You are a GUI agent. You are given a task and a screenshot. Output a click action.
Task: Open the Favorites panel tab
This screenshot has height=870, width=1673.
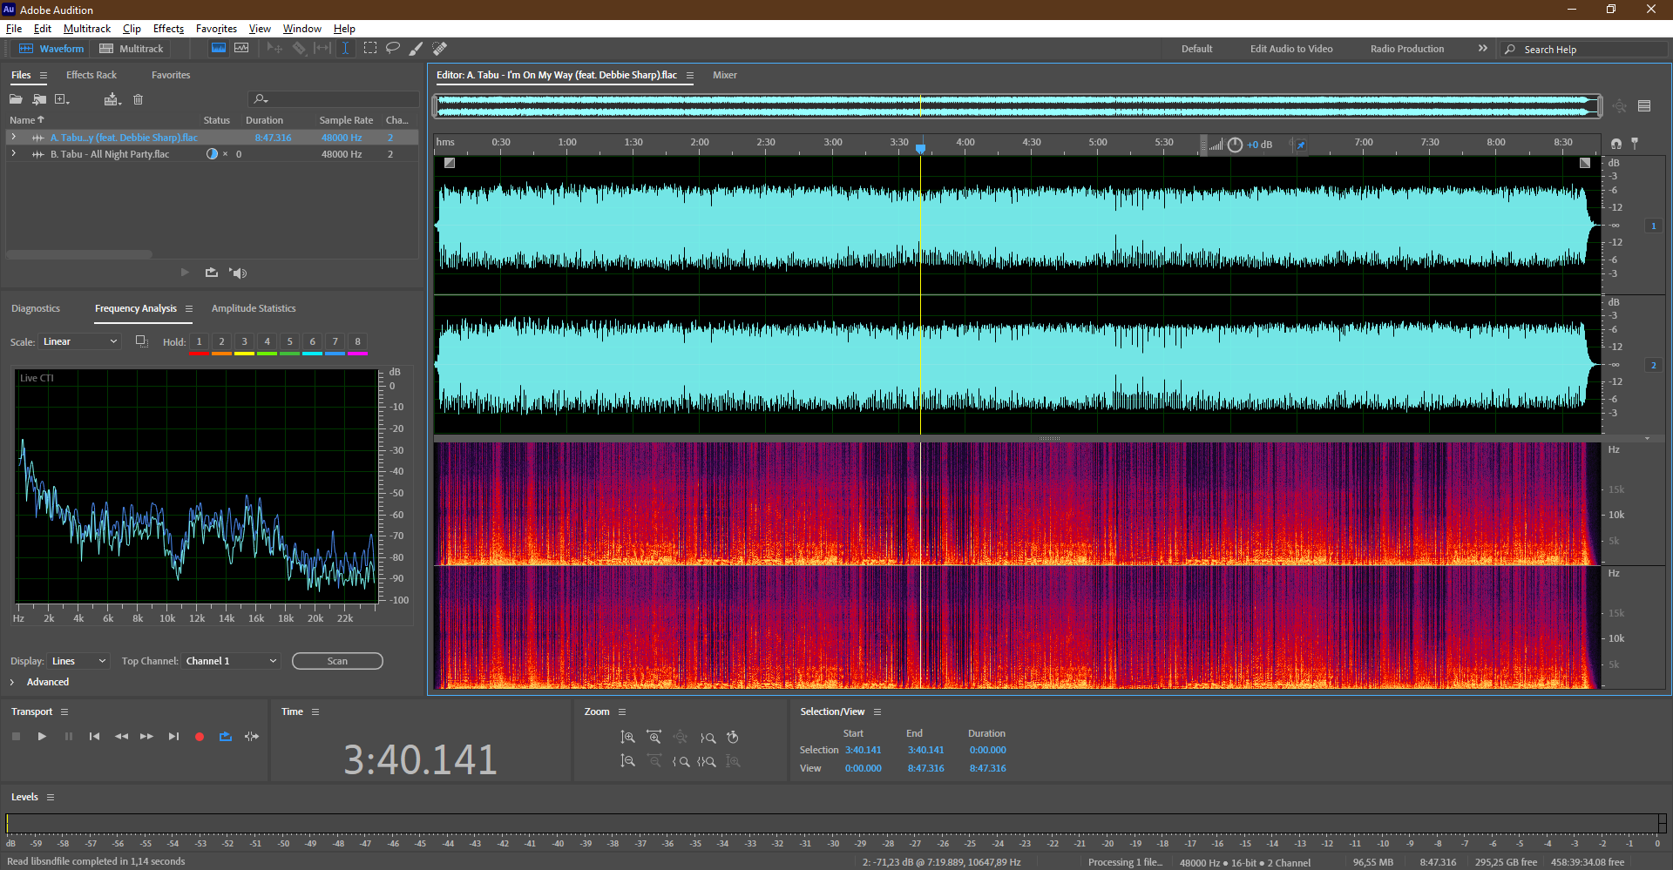(x=171, y=75)
